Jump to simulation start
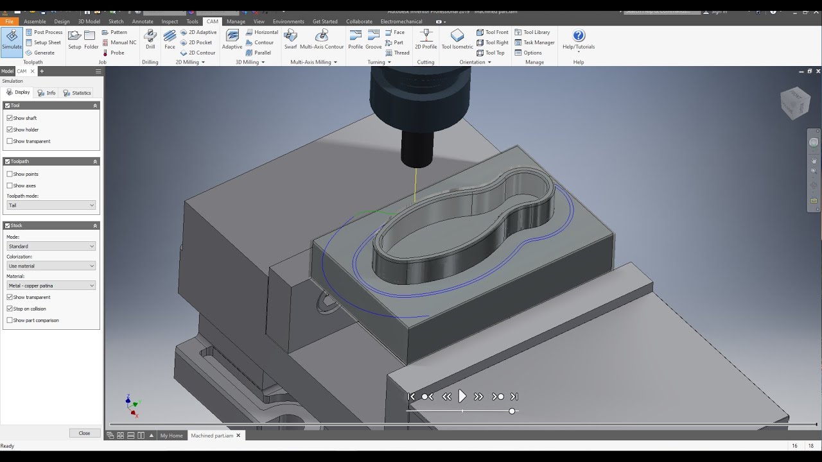This screenshot has width=822, height=462. (412, 397)
